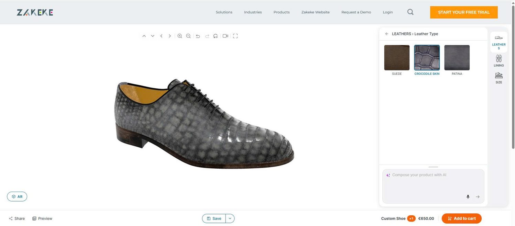Open the SIZE step in the sidebar
This screenshot has height=226, width=515.
point(499,78)
